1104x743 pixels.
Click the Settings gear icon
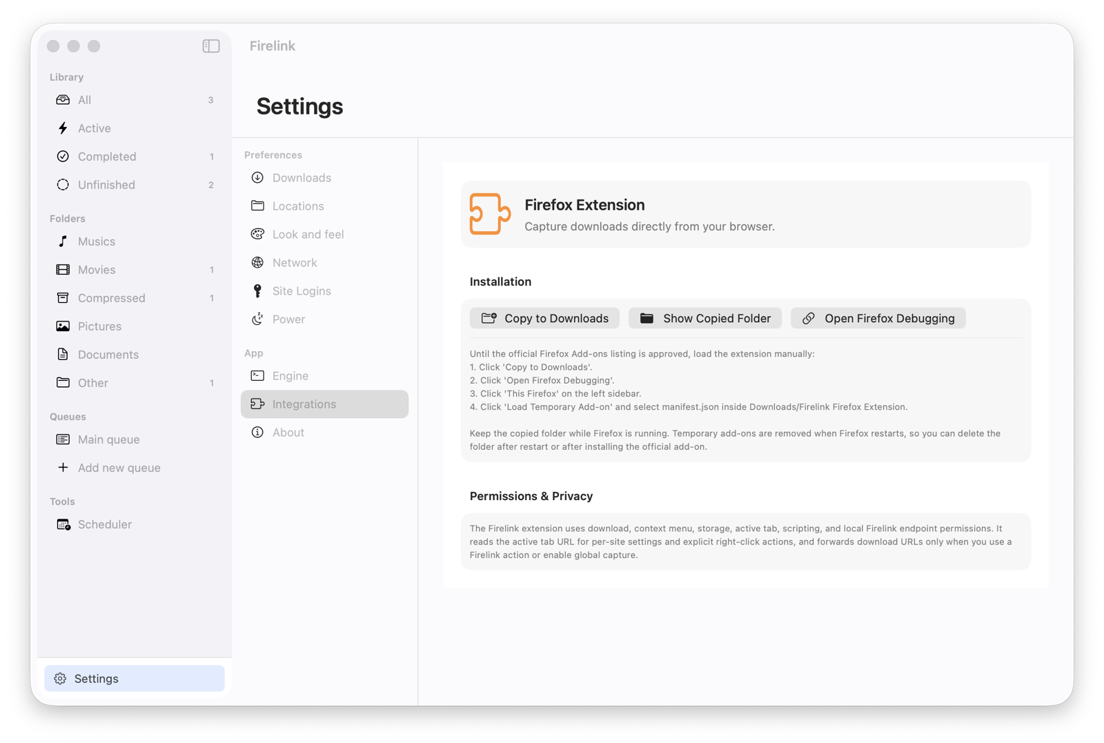(x=60, y=679)
